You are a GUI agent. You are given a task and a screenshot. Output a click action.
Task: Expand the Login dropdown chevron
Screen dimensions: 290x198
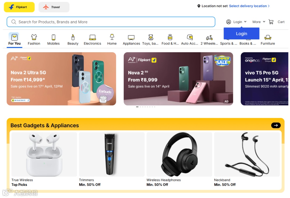[x=245, y=22]
